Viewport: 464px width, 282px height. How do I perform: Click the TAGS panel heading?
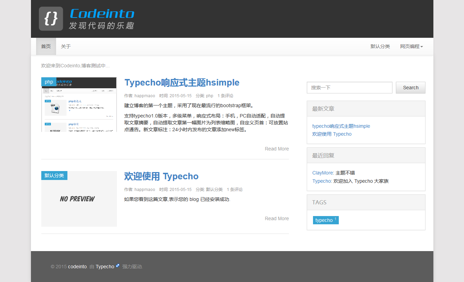coord(366,202)
